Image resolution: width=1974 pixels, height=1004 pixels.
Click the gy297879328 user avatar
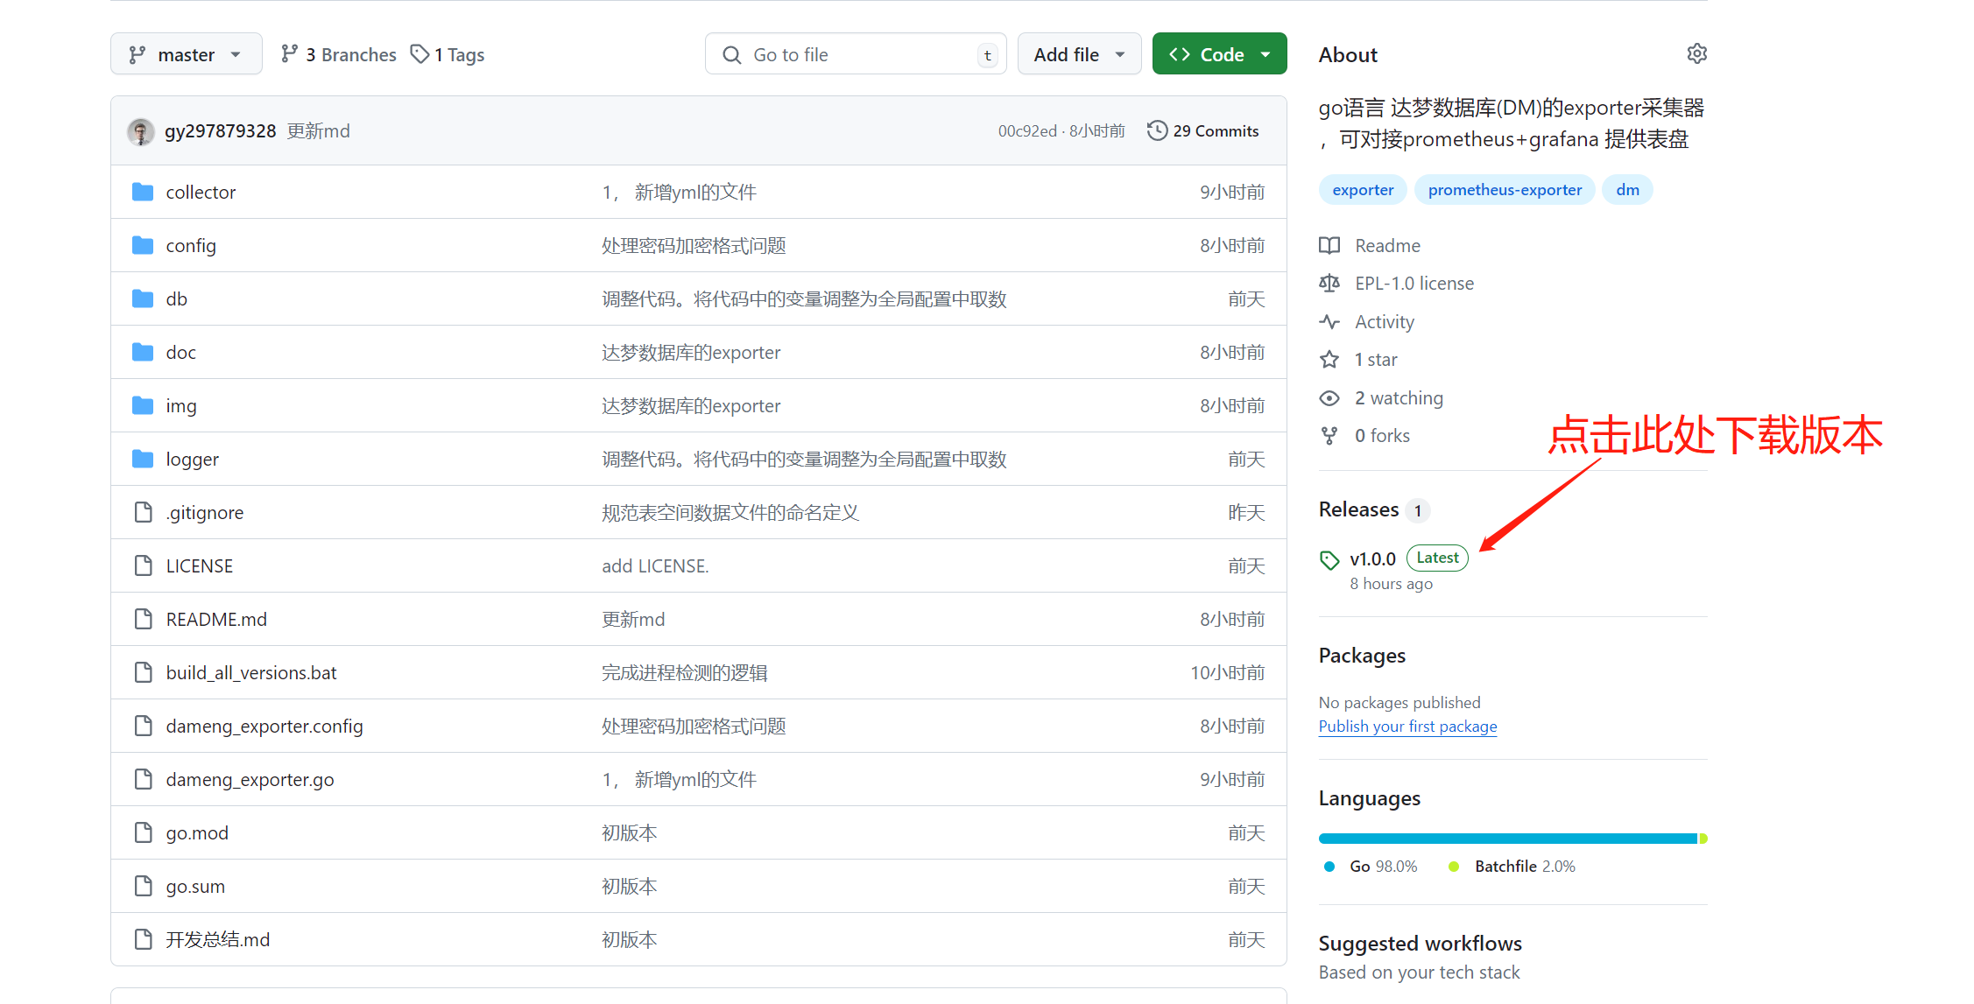(x=141, y=131)
